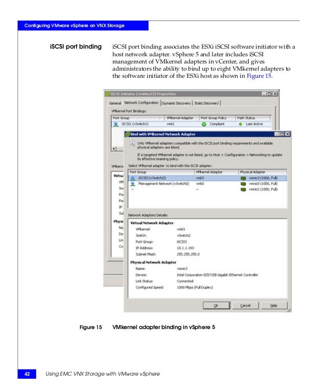Click the IP Address value 10.1.1.183

(x=185, y=248)
